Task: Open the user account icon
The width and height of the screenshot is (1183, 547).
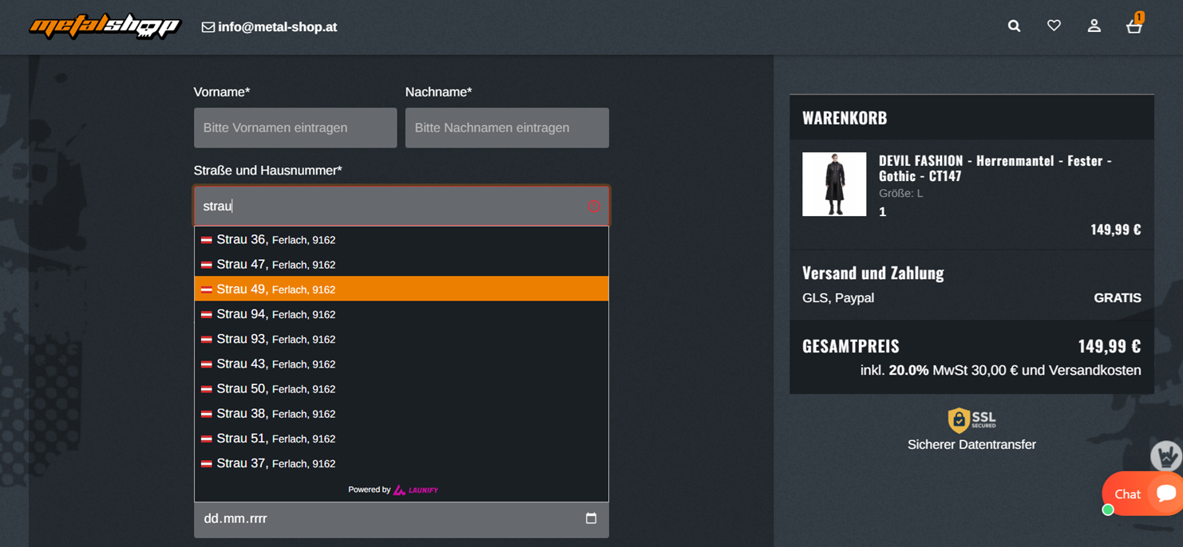Action: coord(1094,26)
